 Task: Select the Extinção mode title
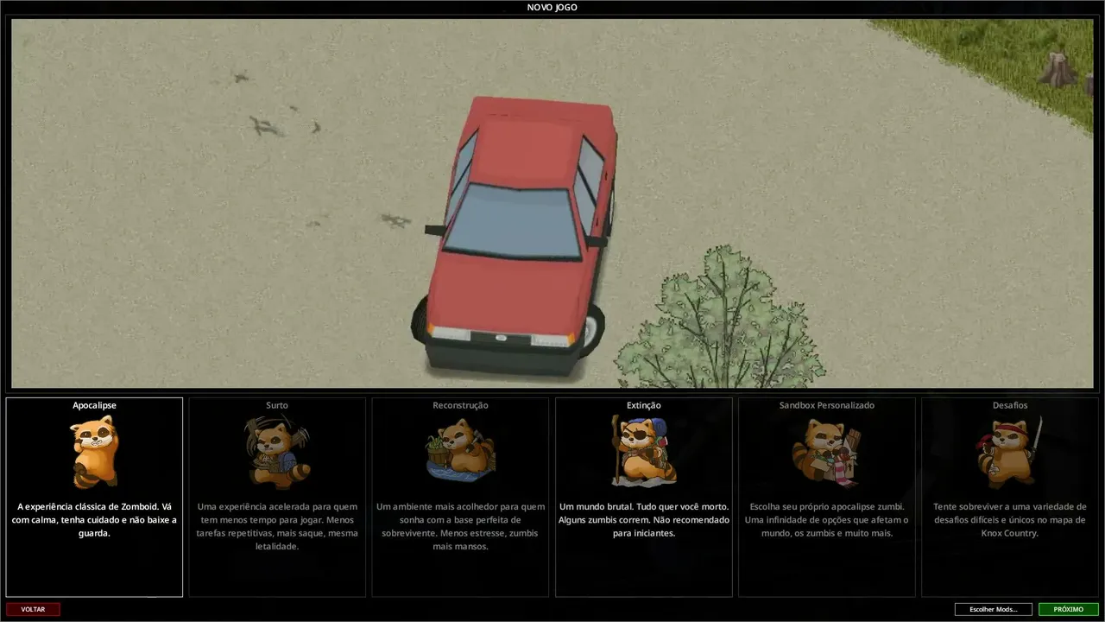tap(644, 405)
